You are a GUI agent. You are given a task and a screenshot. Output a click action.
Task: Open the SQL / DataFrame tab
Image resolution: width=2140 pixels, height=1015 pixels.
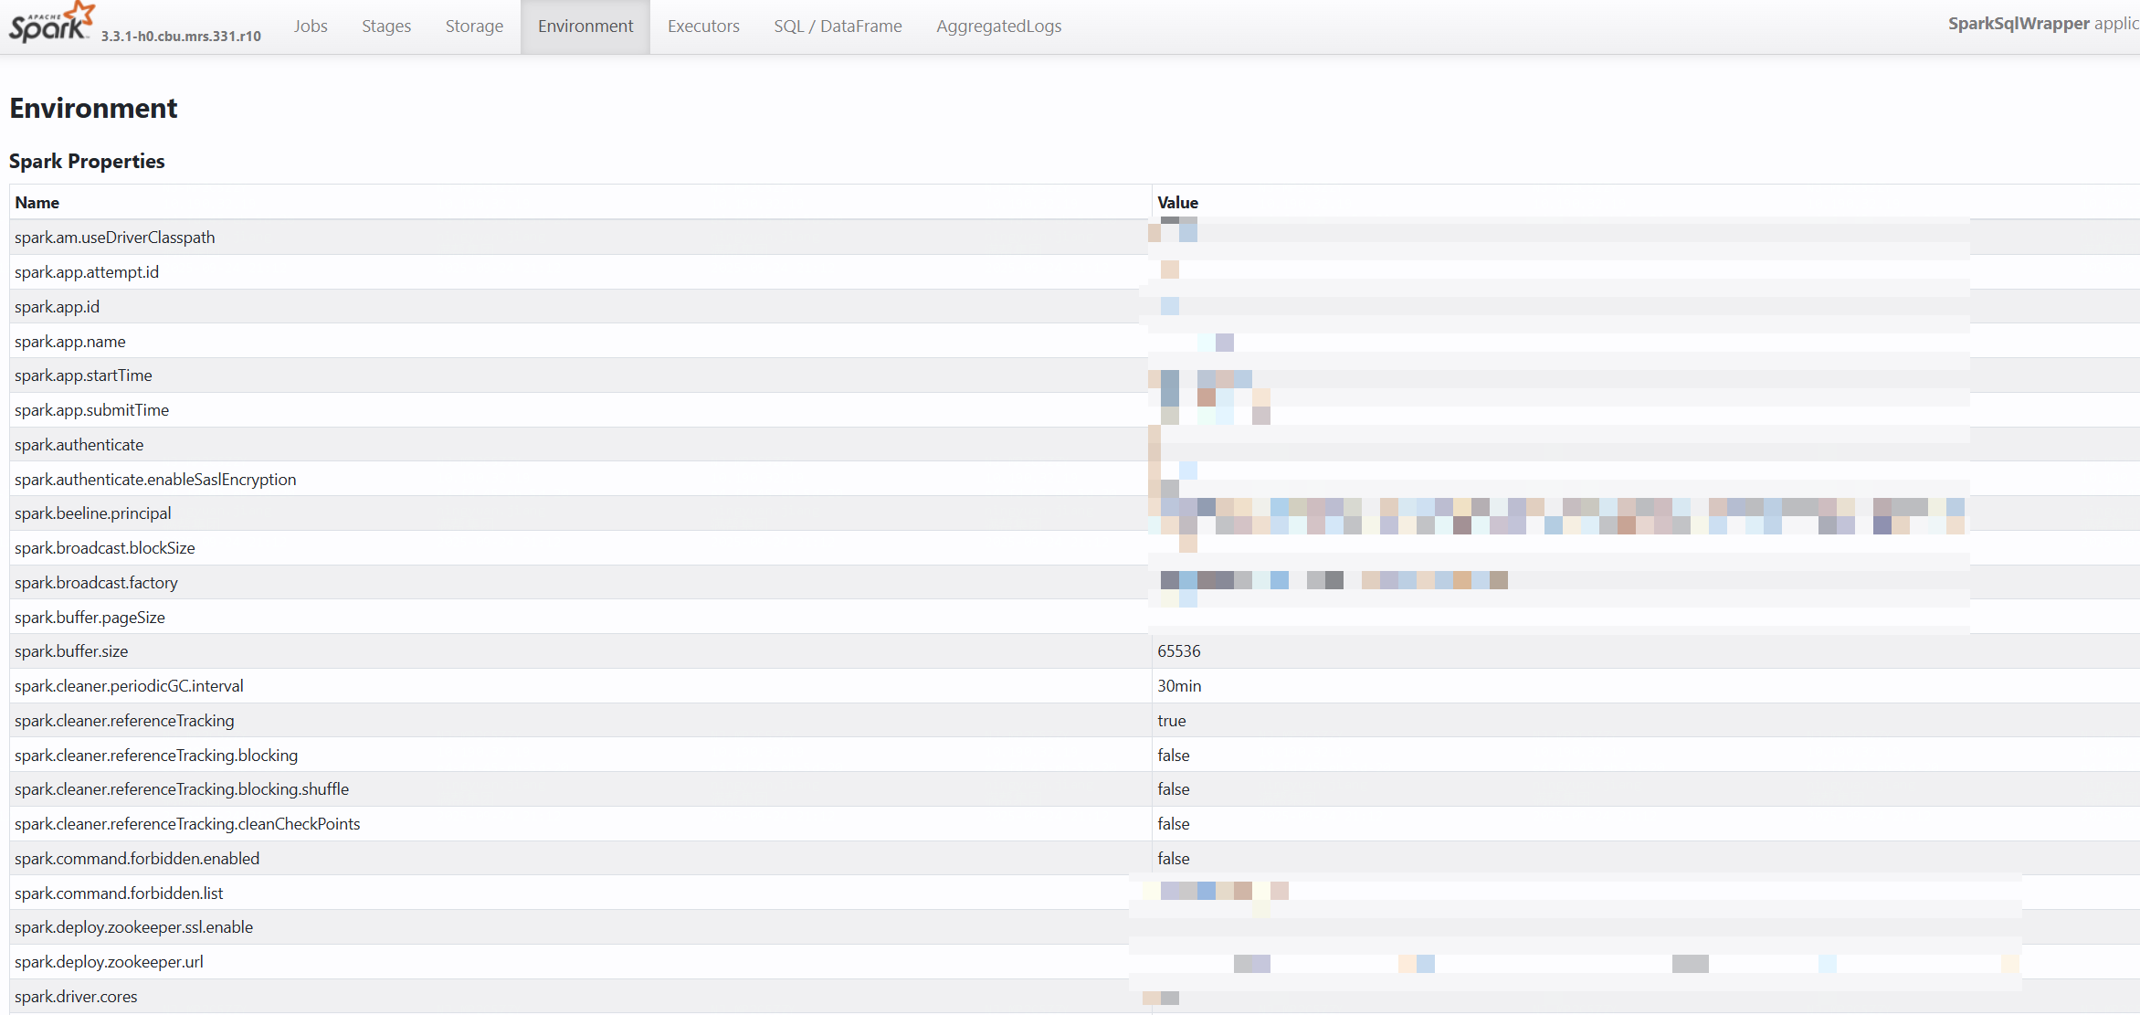[x=838, y=26]
